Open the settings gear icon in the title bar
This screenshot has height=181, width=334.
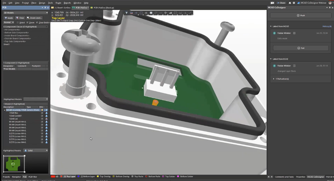coord(294,3)
